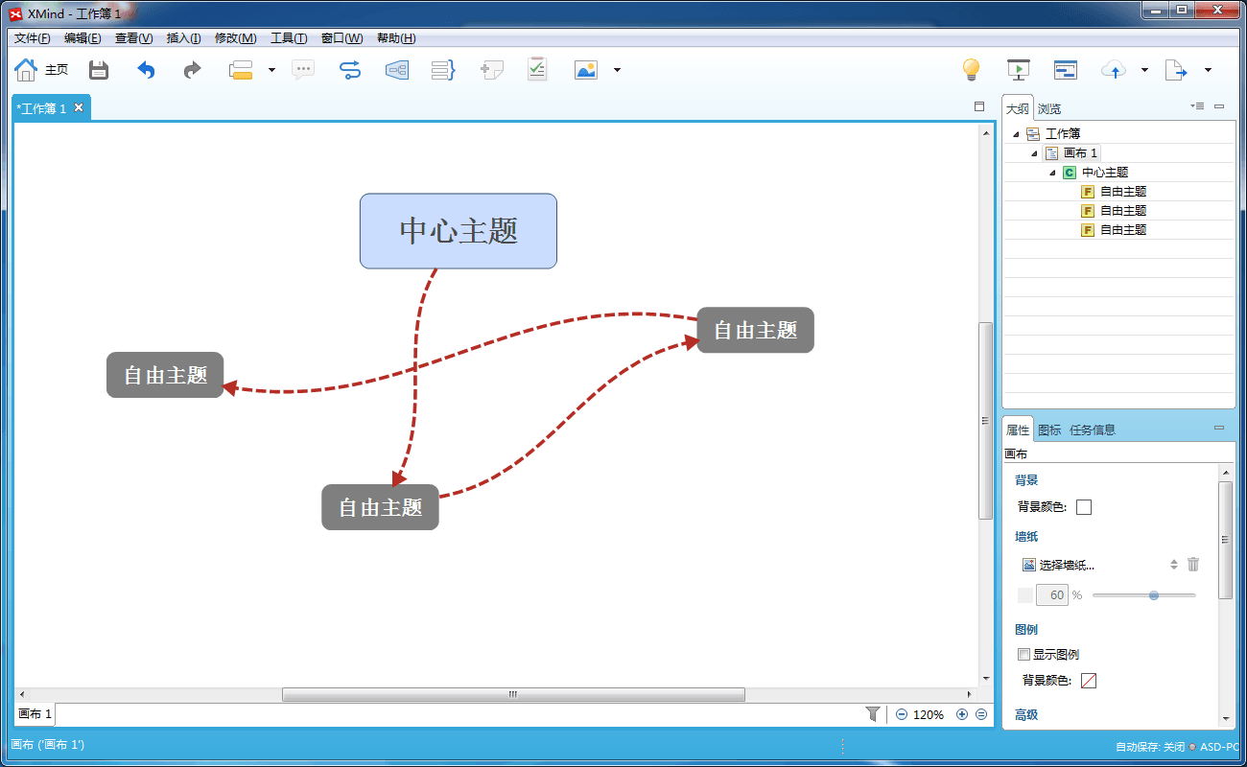Open the 帮助(H) menu
The image size is (1247, 767).
[x=396, y=38]
